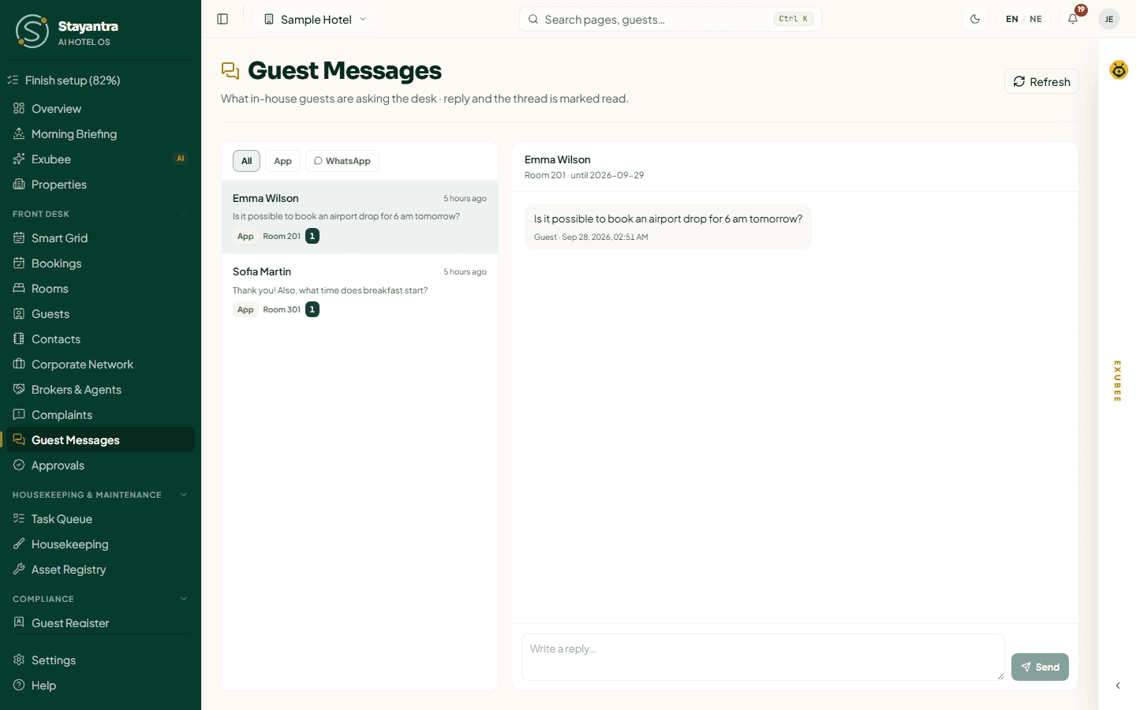Collapse the Compliance section
Screen dimensions: 1136x710
[100, 599]
